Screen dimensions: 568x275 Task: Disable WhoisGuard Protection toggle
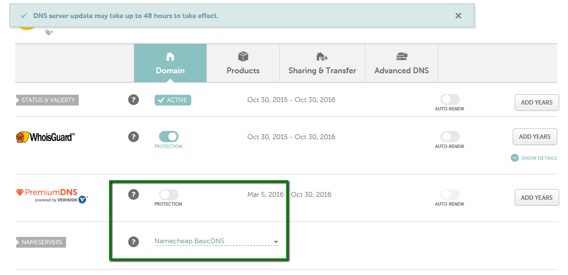point(169,136)
